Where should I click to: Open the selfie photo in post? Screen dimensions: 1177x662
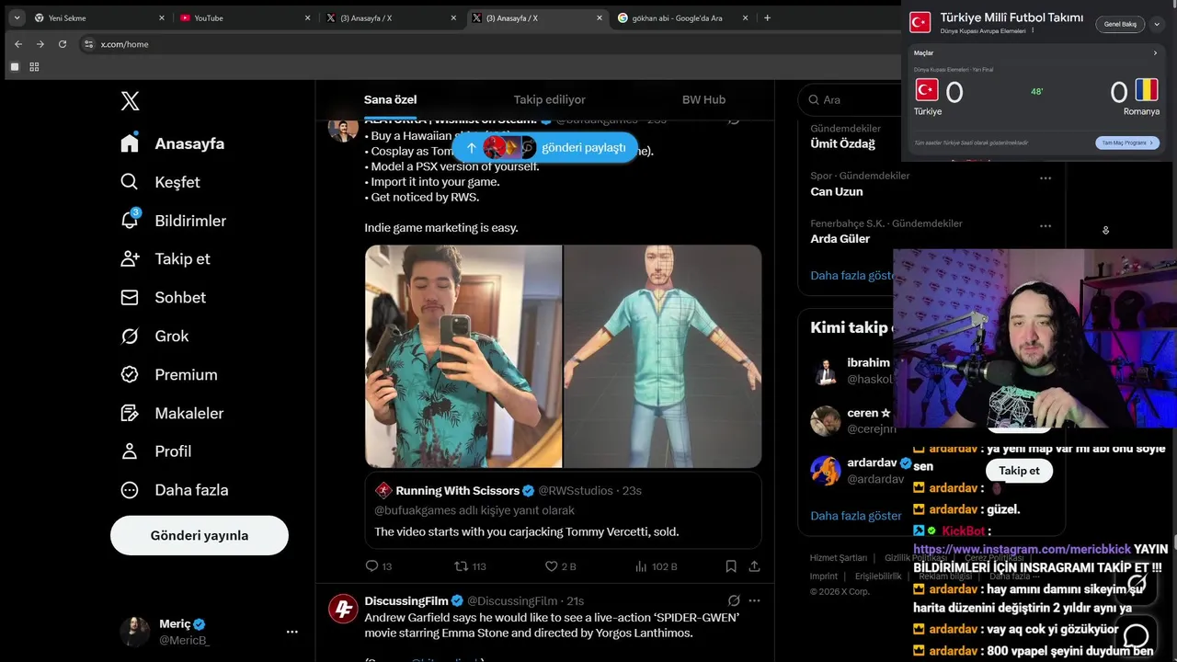click(463, 356)
